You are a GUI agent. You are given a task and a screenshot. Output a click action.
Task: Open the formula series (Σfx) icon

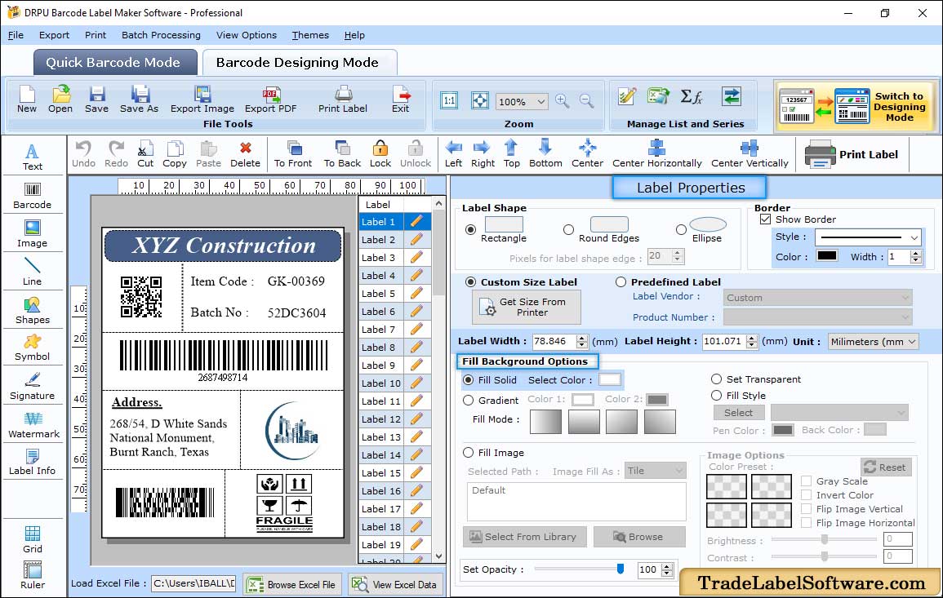(x=691, y=96)
